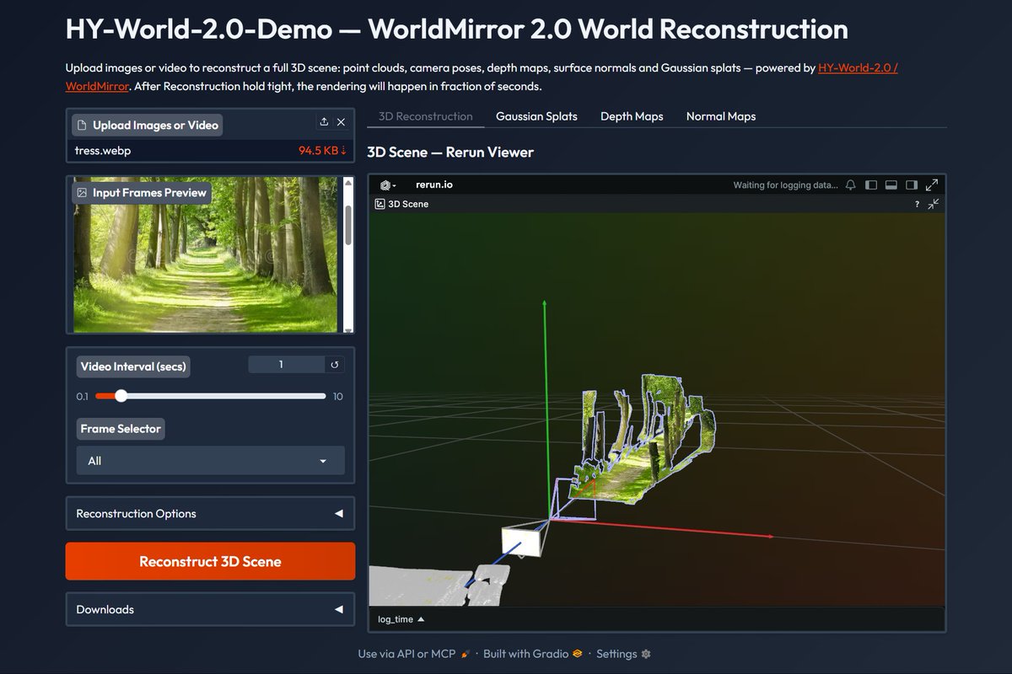Clear the uploaded file with X
The image size is (1012, 674).
click(341, 122)
